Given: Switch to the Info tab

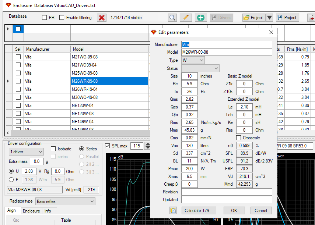Looking at the screenshot, I should click(48, 211).
